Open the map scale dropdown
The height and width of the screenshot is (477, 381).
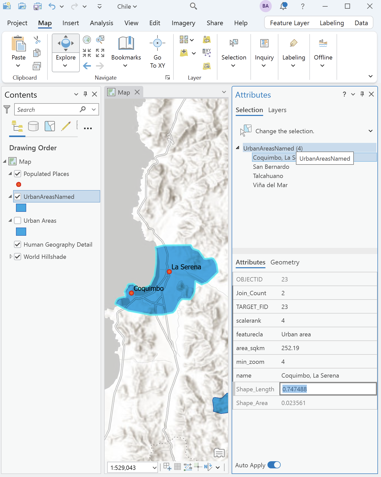coord(154,468)
